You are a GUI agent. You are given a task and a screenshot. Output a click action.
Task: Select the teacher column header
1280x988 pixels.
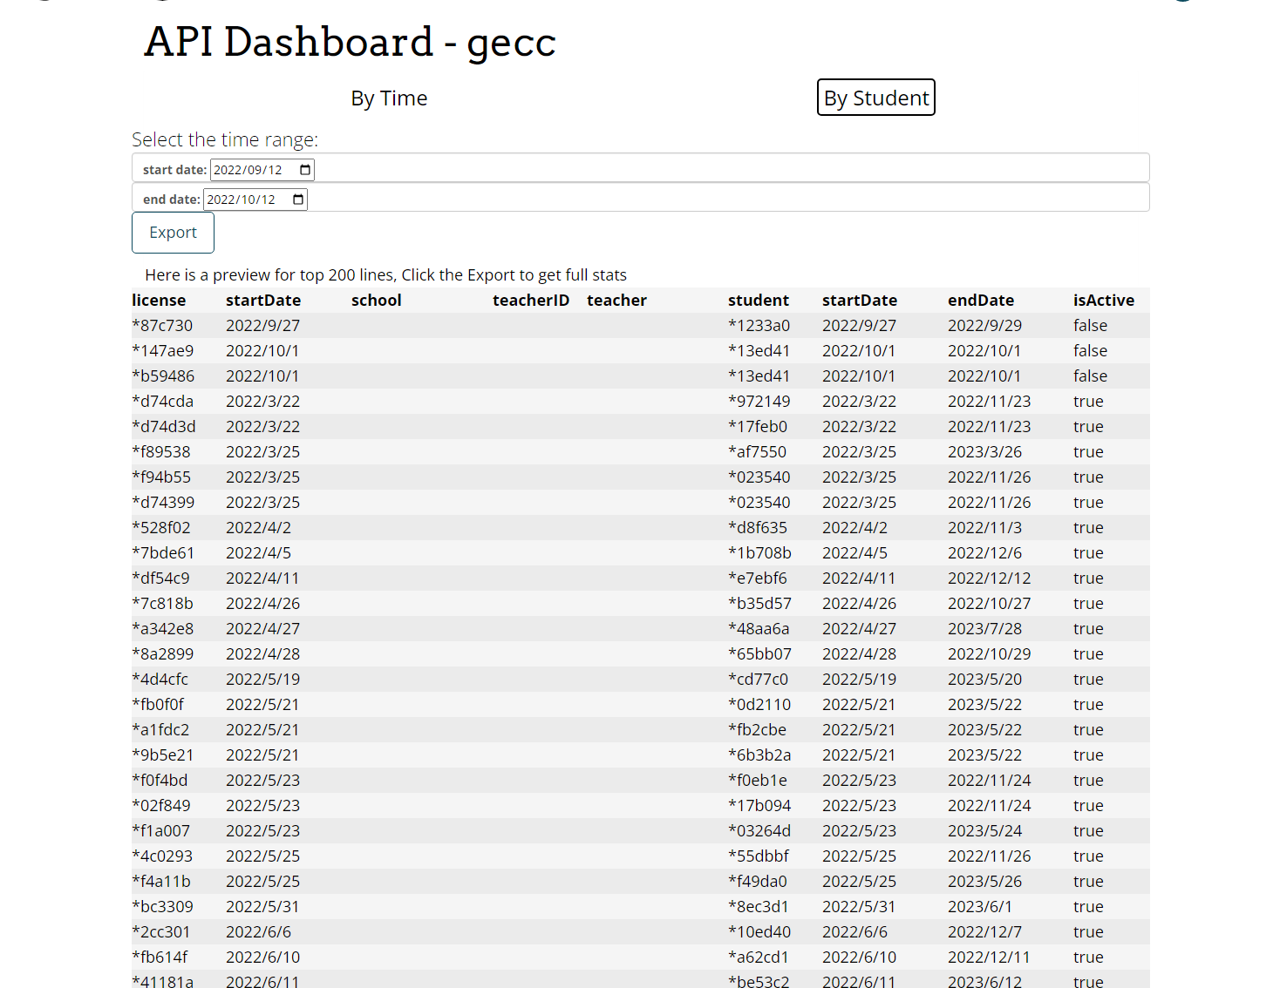pos(616,300)
